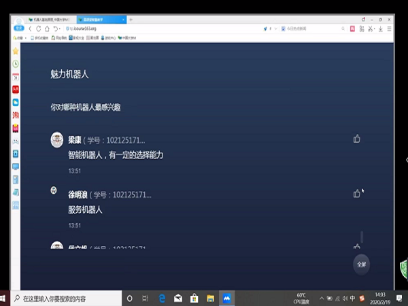Open the red Taobao sidebar icon
This screenshot has width=408, height=306.
pyautogui.click(x=16, y=115)
